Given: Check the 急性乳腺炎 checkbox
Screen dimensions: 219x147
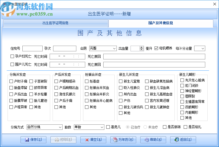Looking at the screenshot, I should [56, 94].
